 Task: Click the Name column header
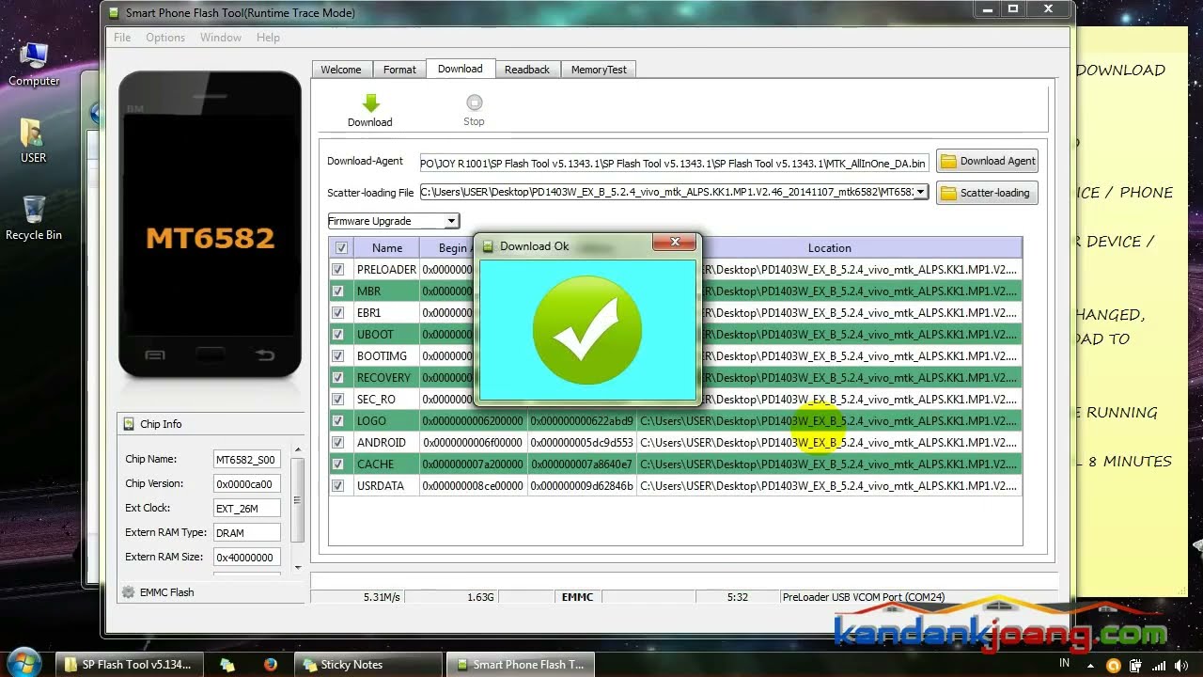point(387,248)
